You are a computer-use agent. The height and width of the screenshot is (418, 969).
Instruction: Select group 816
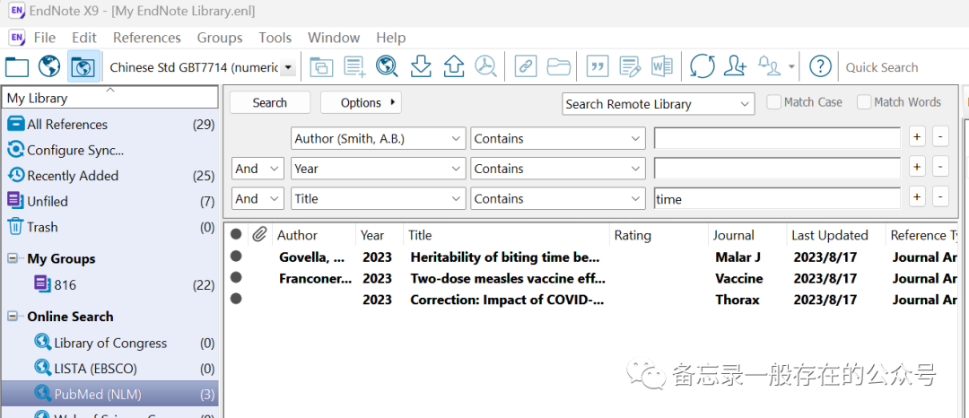point(110,285)
